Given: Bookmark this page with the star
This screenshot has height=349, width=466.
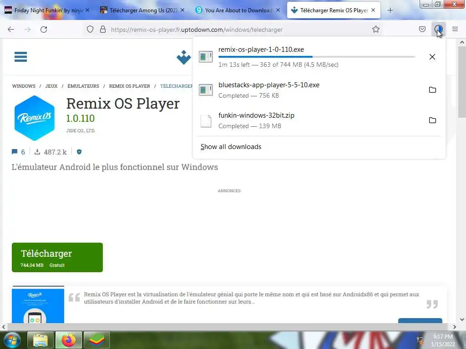Looking at the screenshot, I should tap(376, 29).
